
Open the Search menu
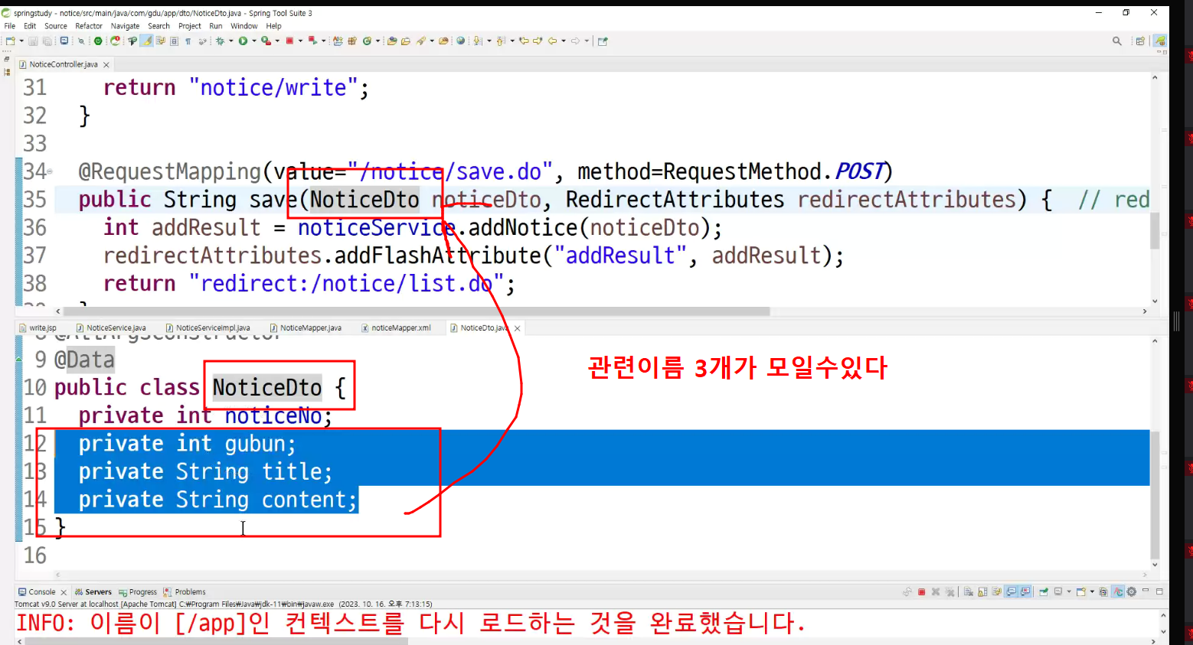[x=159, y=26]
